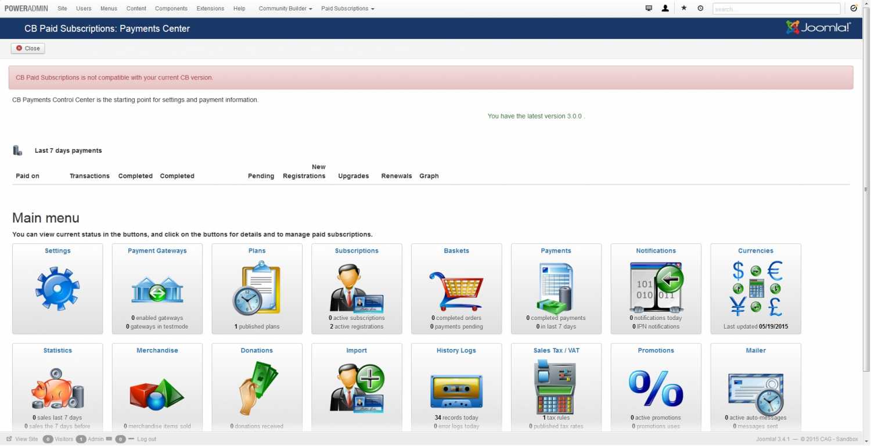This screenshot has width=871, height=446.
Task: Open the Site menu
Action: tap(62, 9)
